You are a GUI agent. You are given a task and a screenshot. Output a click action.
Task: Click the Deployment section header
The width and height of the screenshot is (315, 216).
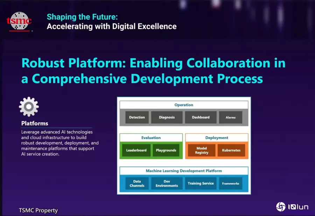click(217, 137)
